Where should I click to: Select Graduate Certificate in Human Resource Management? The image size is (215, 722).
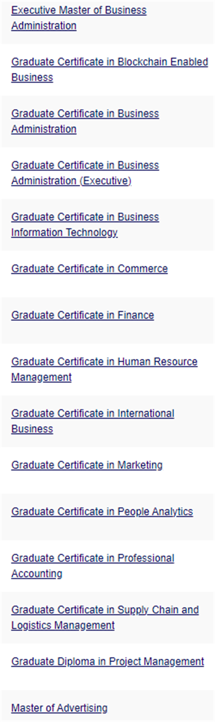[104, 369]
